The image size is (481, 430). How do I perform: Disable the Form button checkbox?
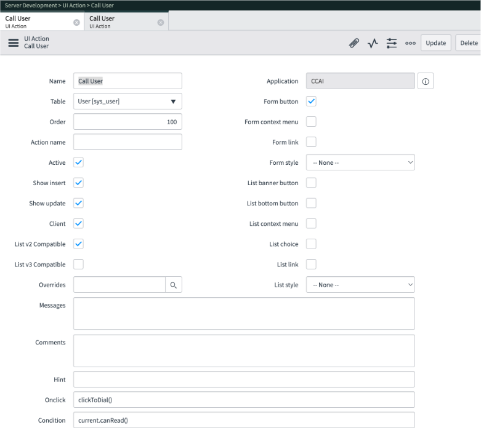(x=311, y=102)
